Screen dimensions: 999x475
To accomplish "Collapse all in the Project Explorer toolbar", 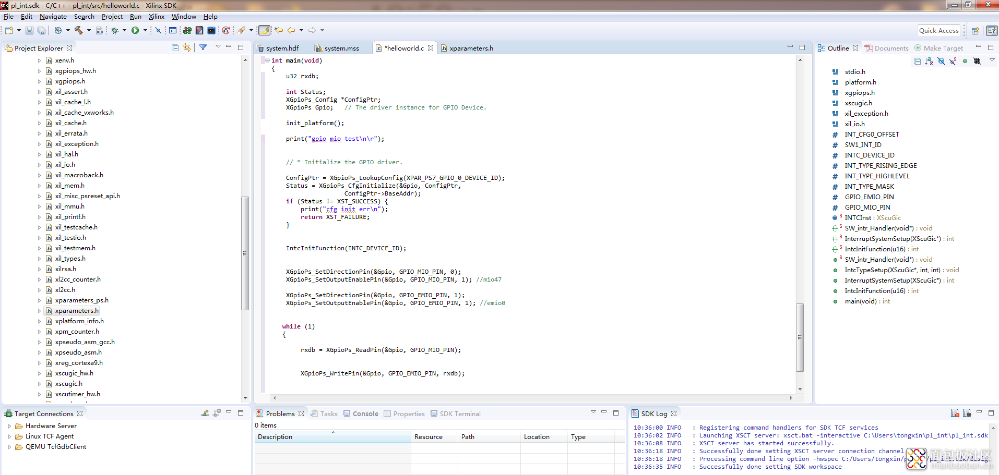I will (175, 48).
